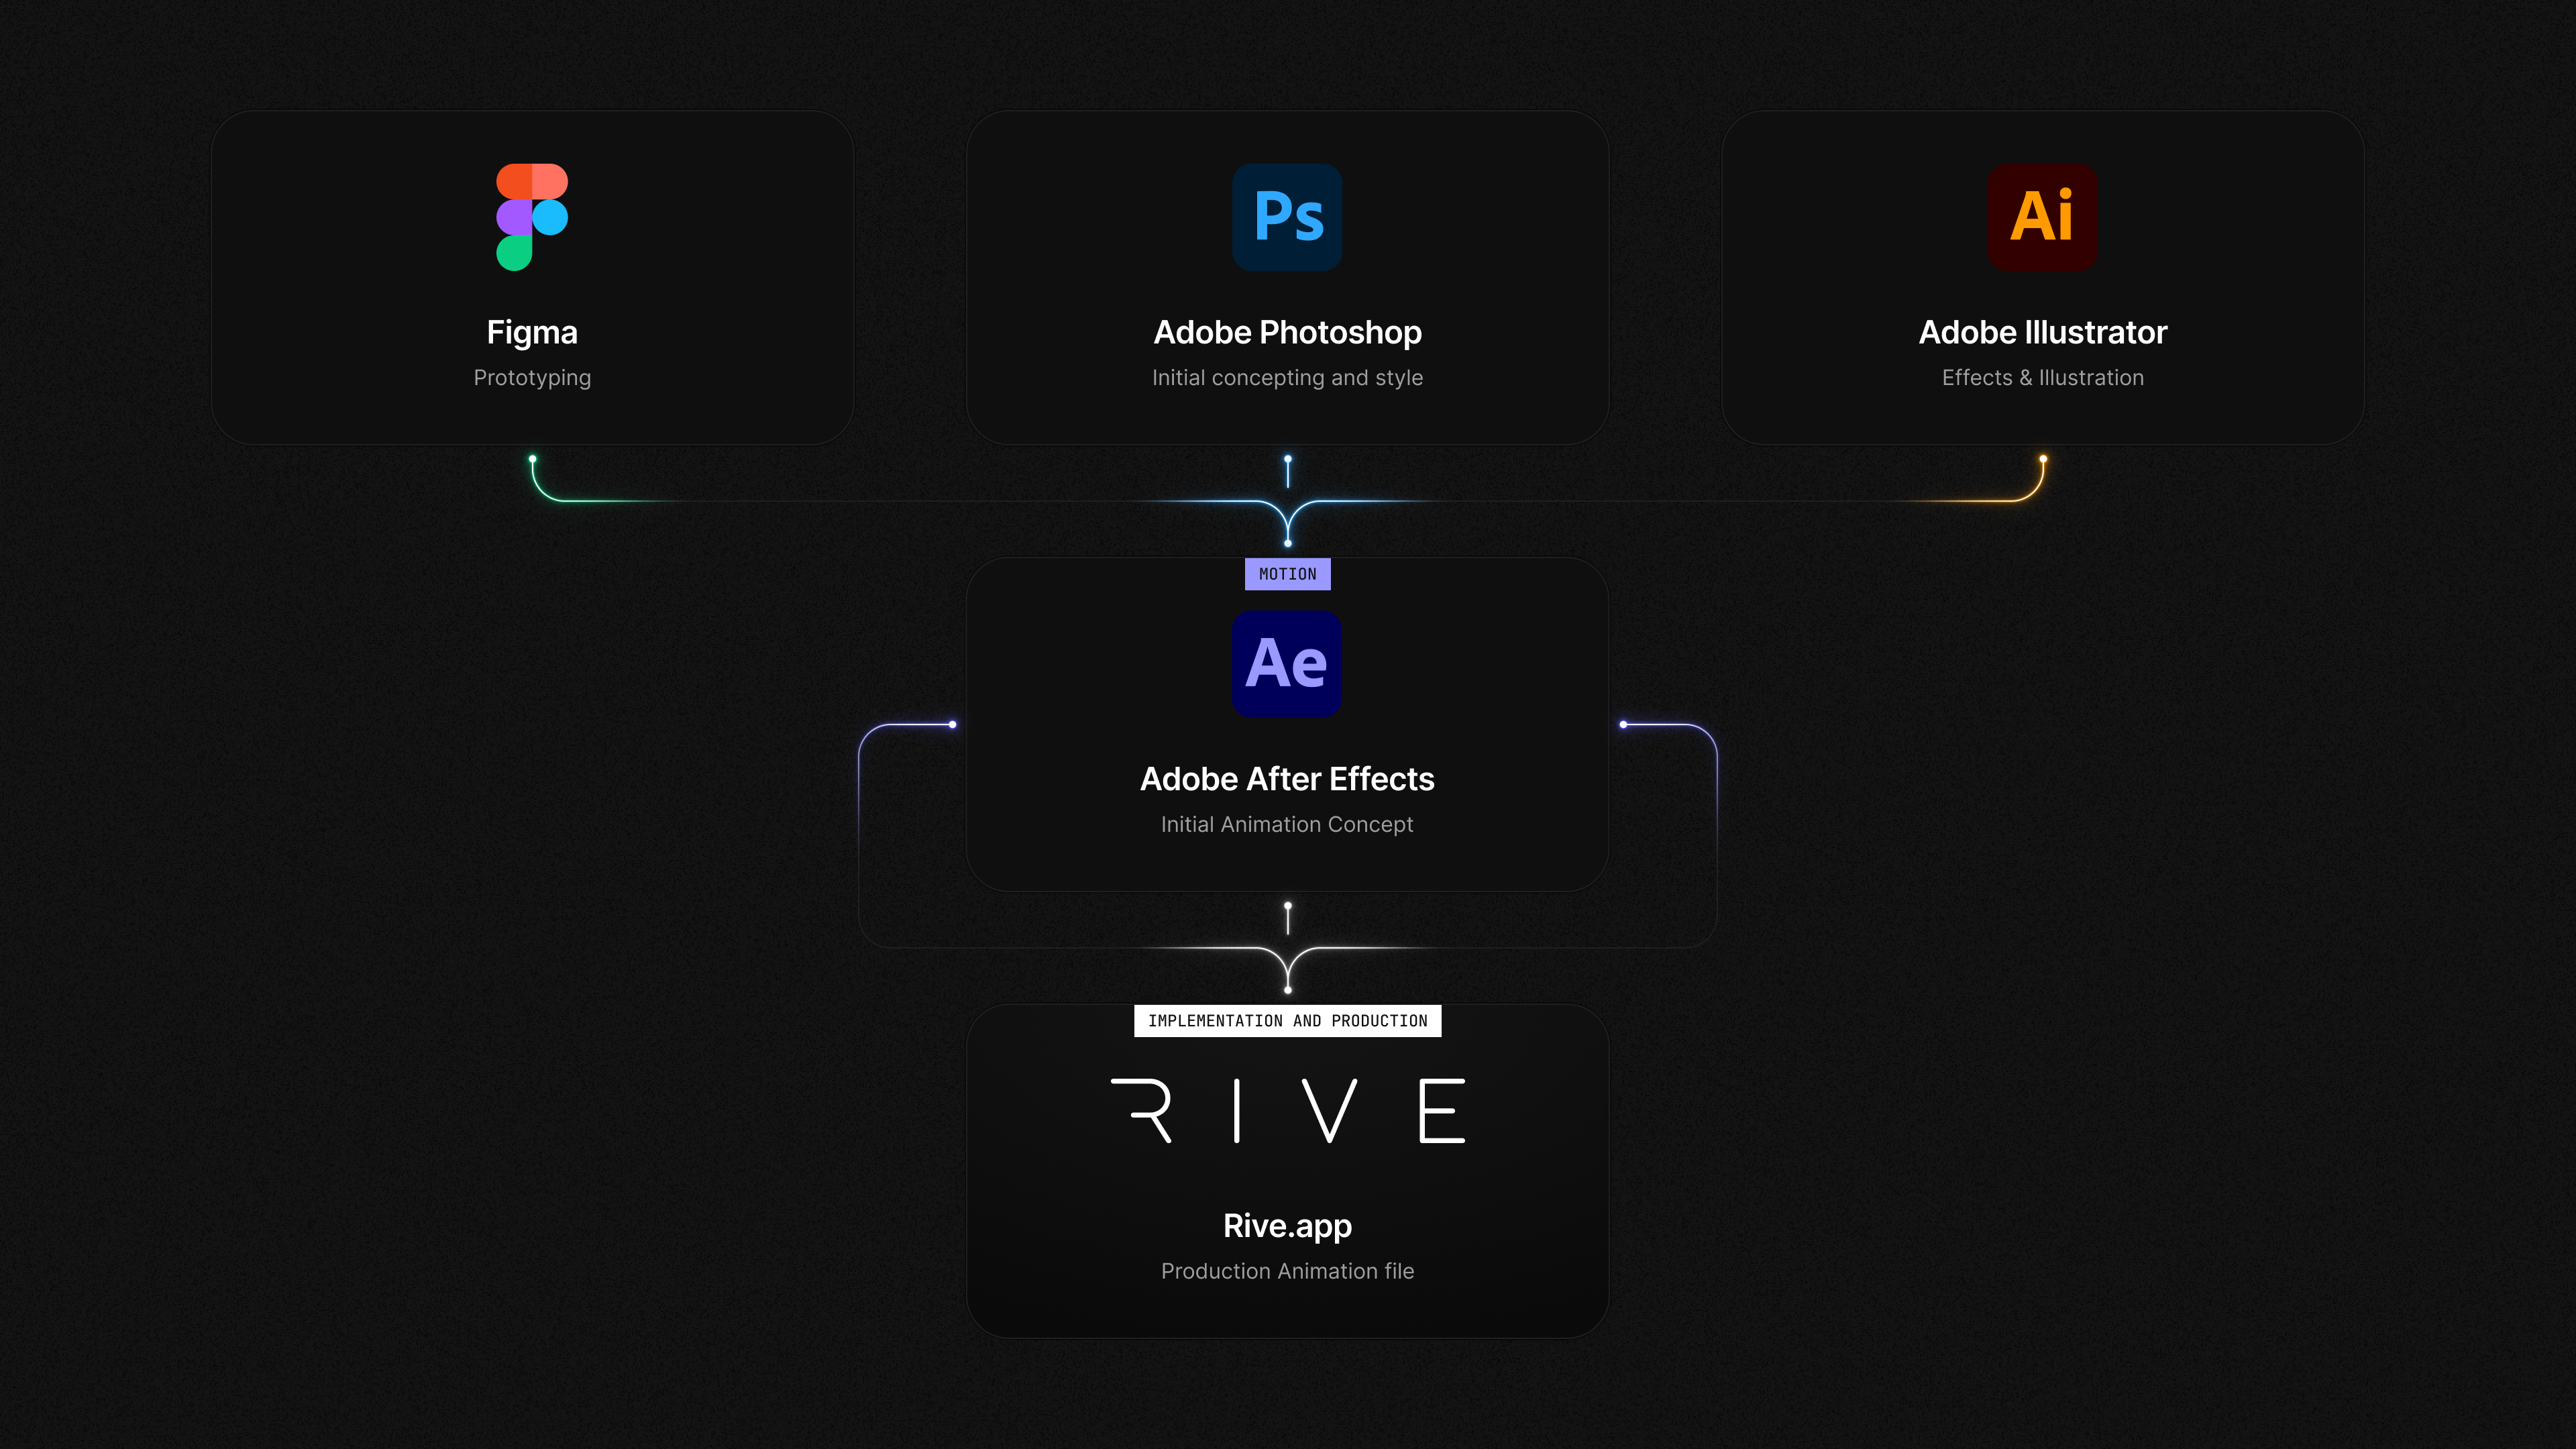2576x1449 pixels.
Task: Click the "Prototyping" subtitle
Action: click(x=532, y=378)
